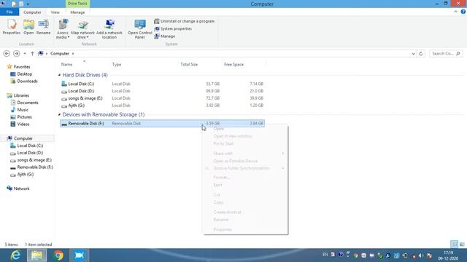Click the Forward navigation arrow
The width and height of the screenshot is (467, 262).
click(16, 53)
